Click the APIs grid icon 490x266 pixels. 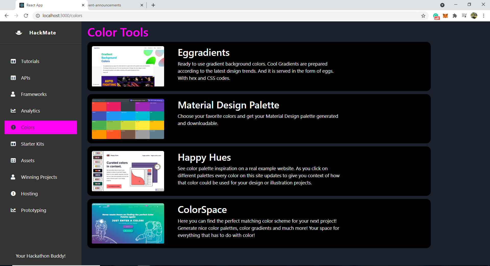13,78
